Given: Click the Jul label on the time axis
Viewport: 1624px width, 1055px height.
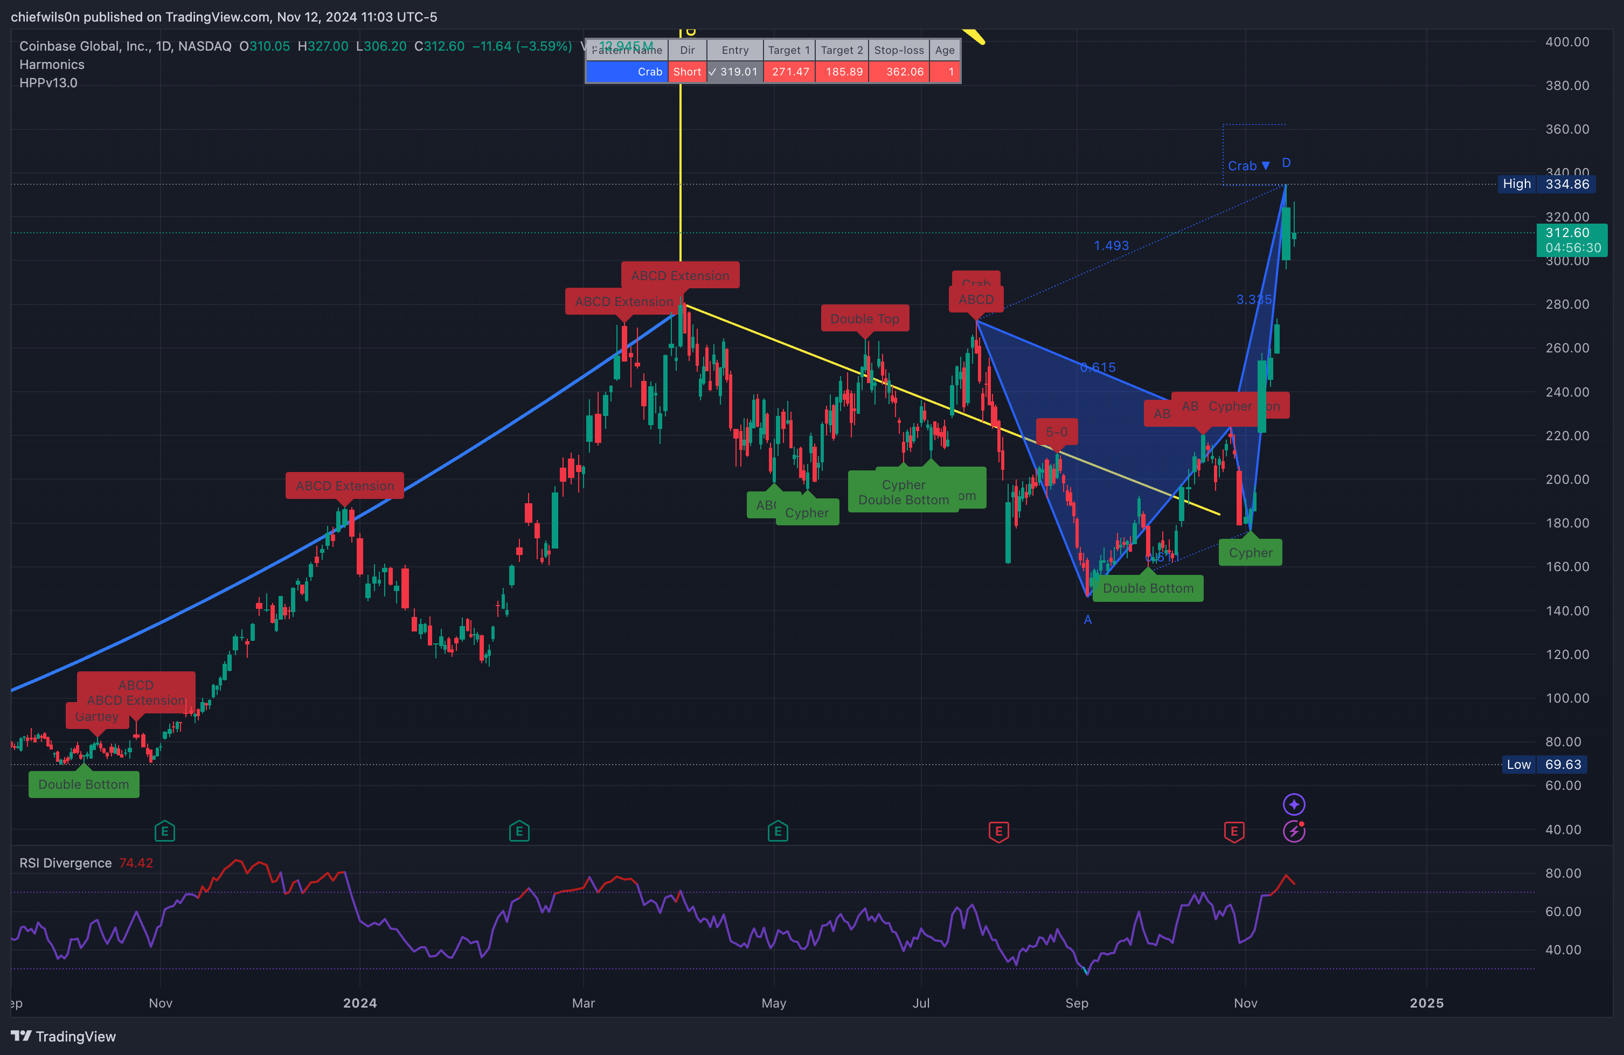Looking at the screenshot, I should tap(921, 1002).
